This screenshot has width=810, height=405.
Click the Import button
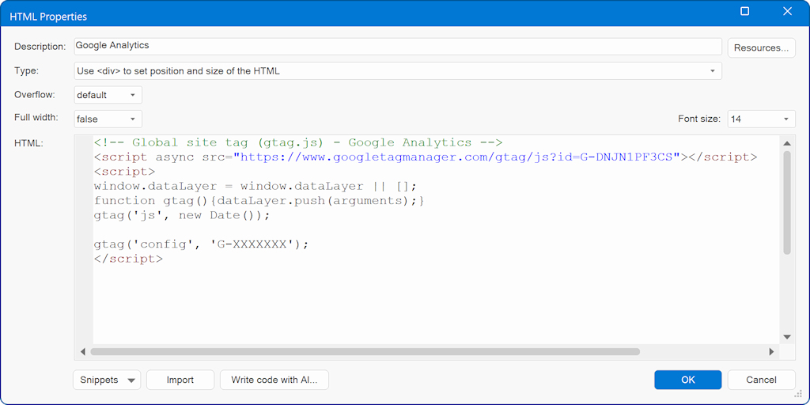(180, 380)
